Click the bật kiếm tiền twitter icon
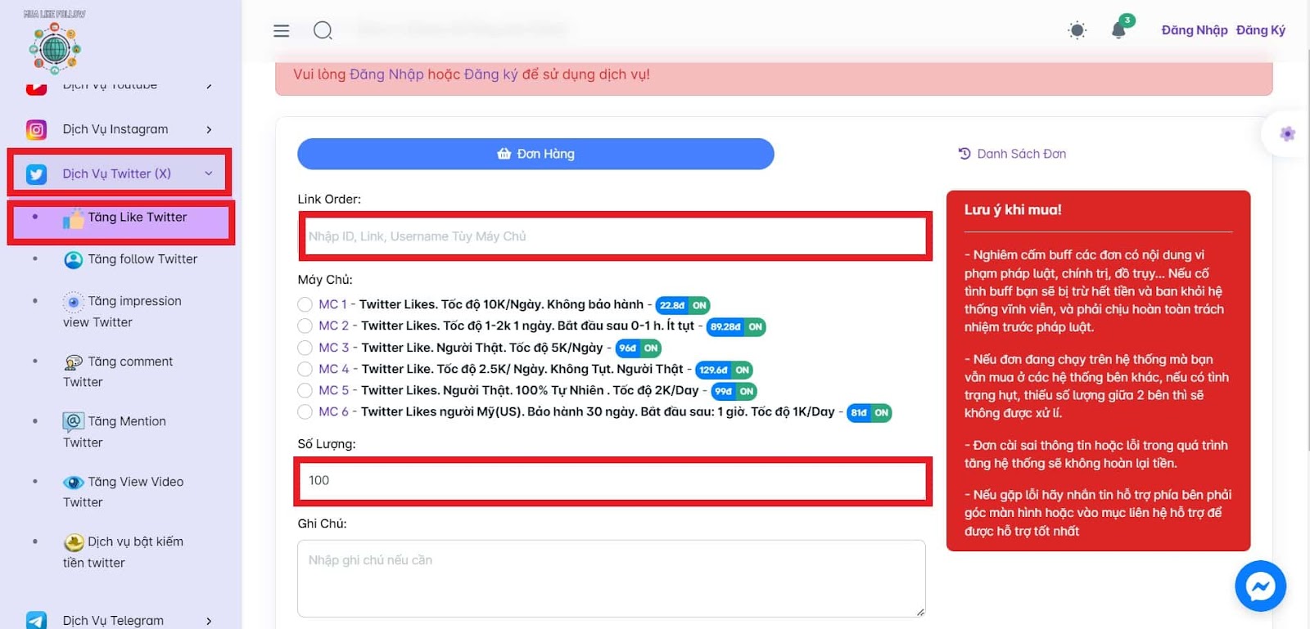 tap(74, 542)
